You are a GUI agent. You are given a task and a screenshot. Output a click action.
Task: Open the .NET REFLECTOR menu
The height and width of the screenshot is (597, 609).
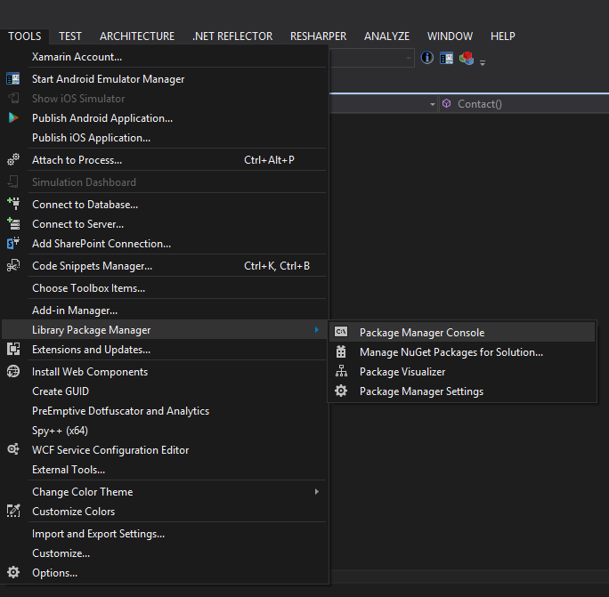[x=232, y=36]
